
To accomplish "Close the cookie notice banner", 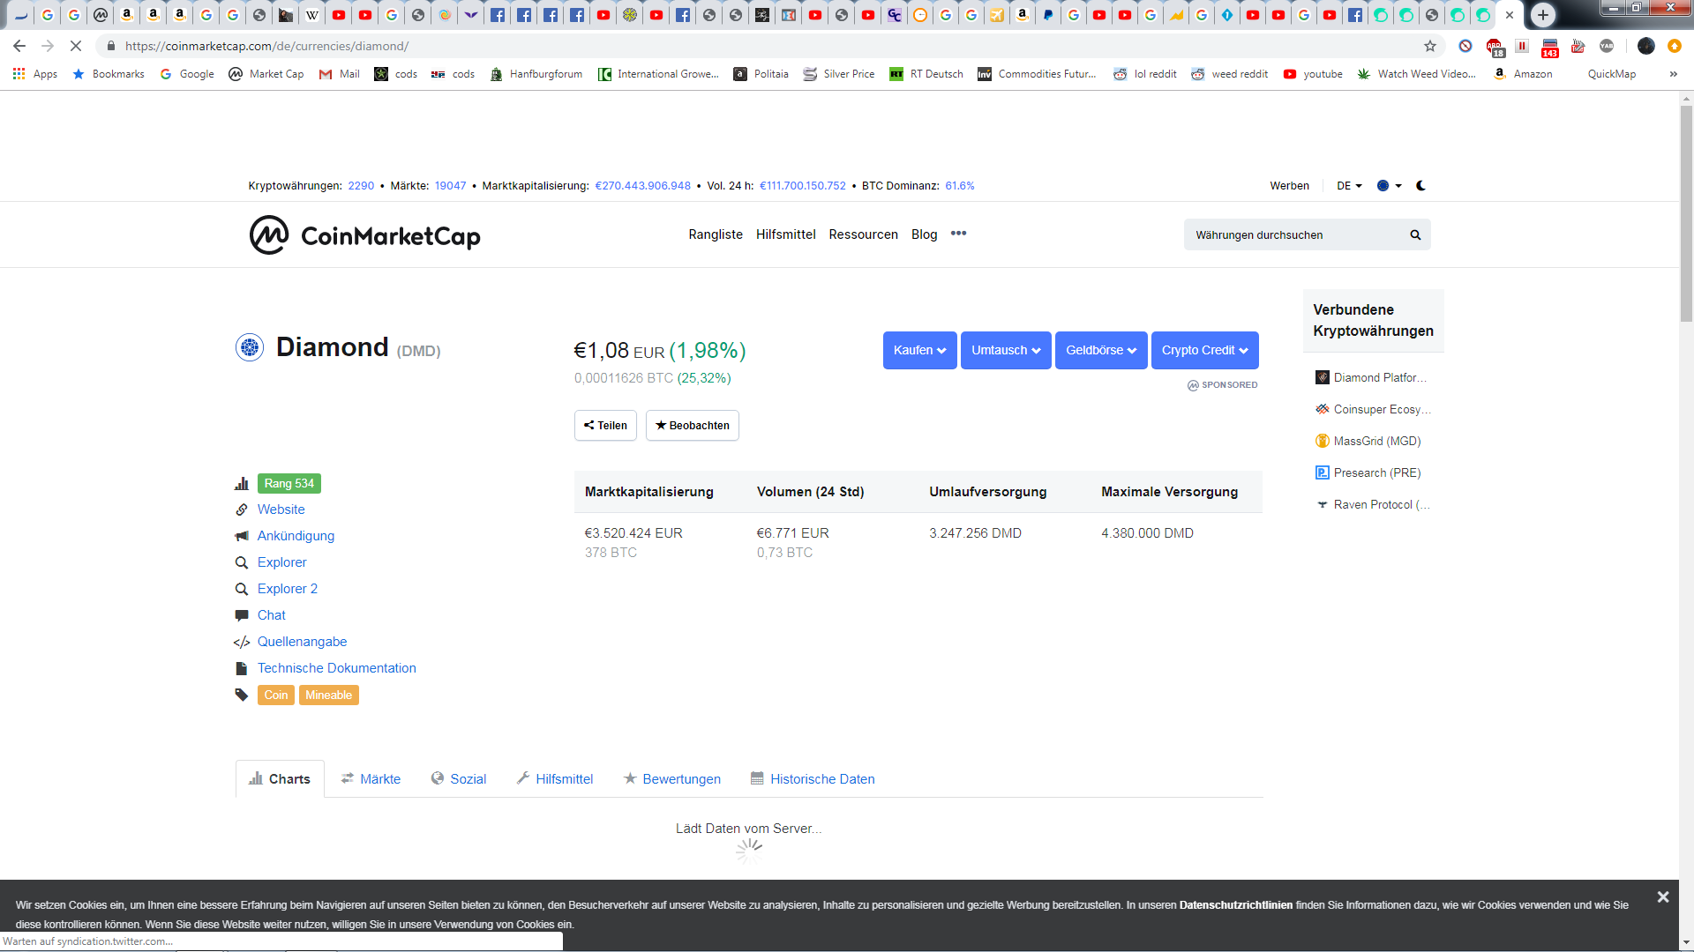I will [1662, 897].
